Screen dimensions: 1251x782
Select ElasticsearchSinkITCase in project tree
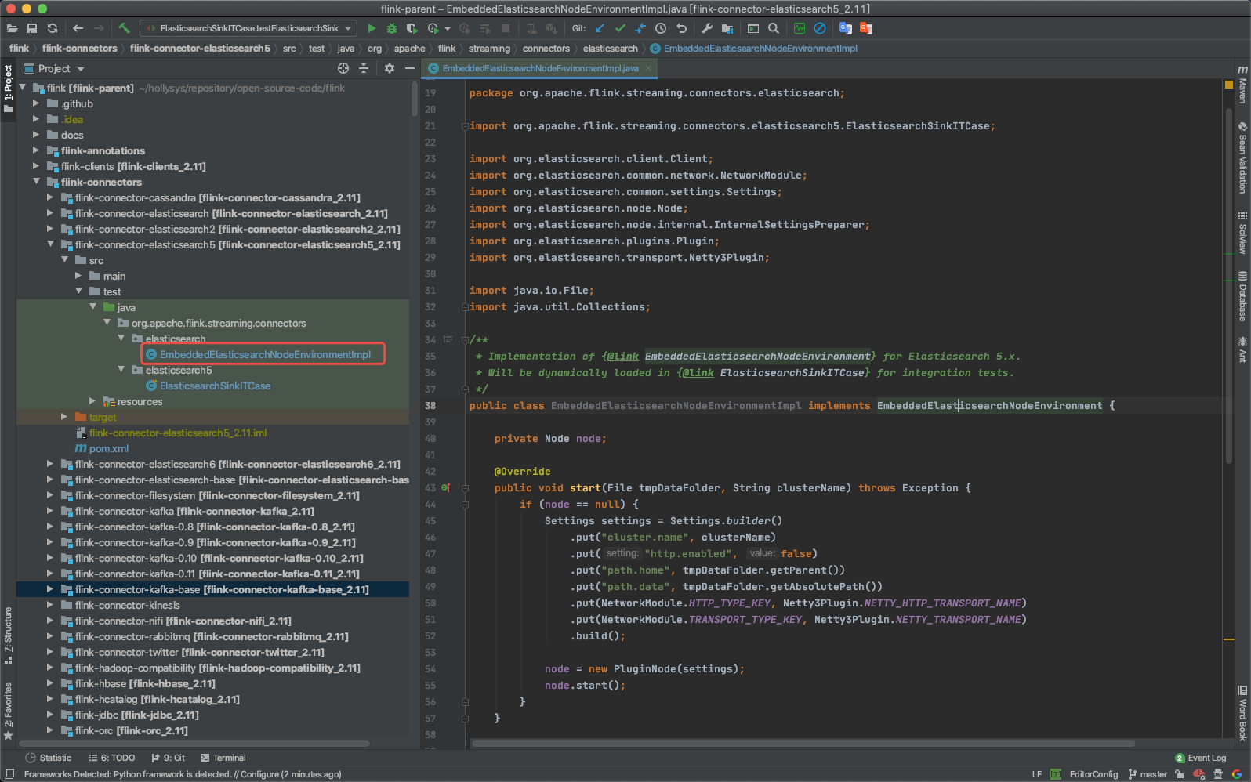pyautogui.click(x=215, y=386)
